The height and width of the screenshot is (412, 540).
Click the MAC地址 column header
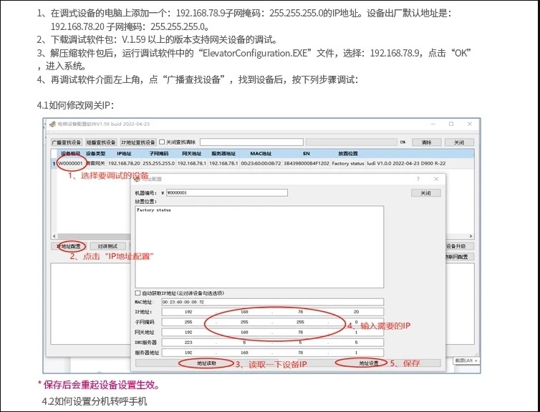261,153
